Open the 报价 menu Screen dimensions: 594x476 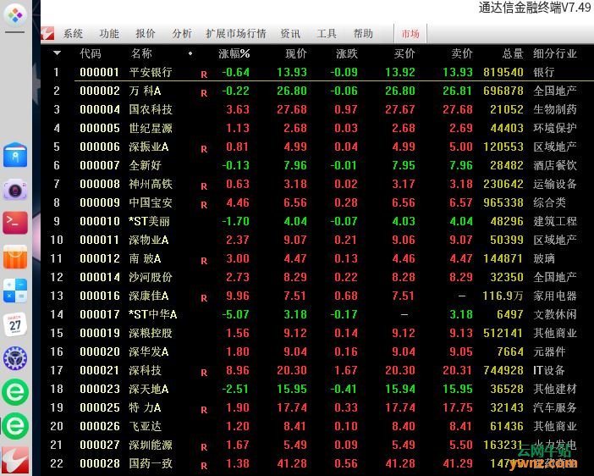click(146, 34)
